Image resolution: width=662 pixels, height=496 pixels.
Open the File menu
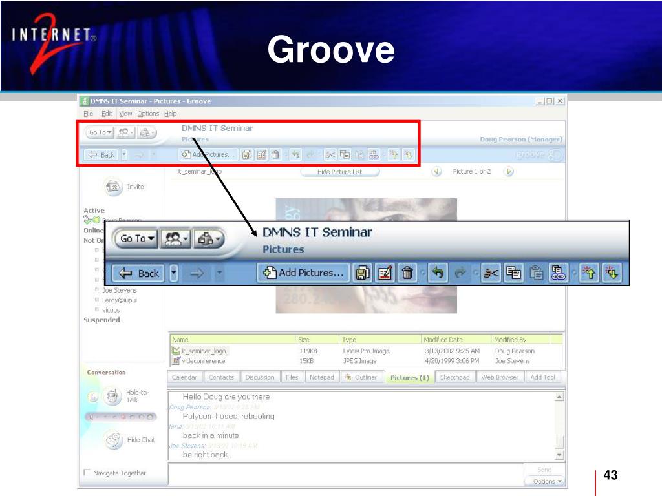tap(88, 114)
